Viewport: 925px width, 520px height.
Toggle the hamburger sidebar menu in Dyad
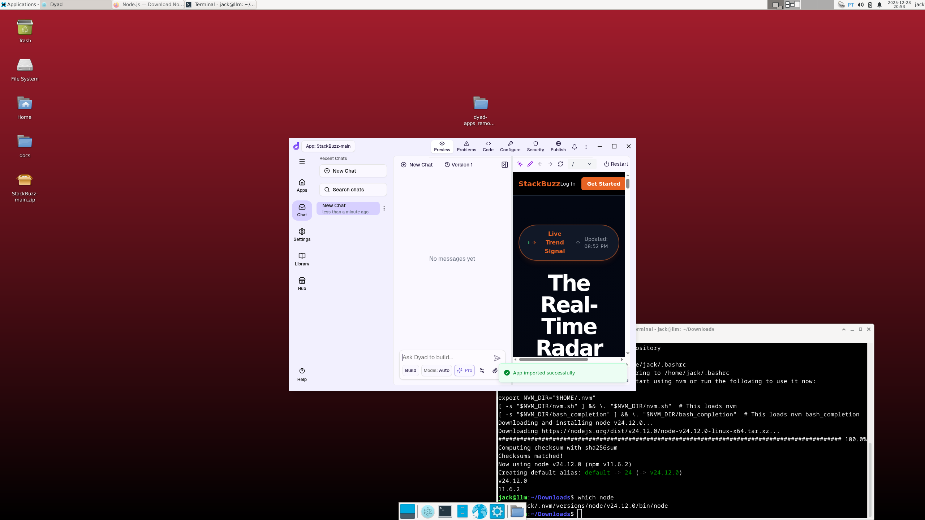(302, 161)
